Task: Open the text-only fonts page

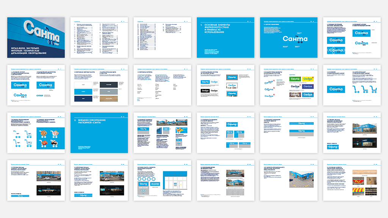Action: [x=162, y=85]
